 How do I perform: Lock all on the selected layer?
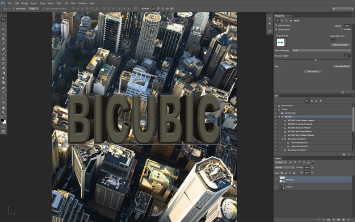[x=294, y=173]
